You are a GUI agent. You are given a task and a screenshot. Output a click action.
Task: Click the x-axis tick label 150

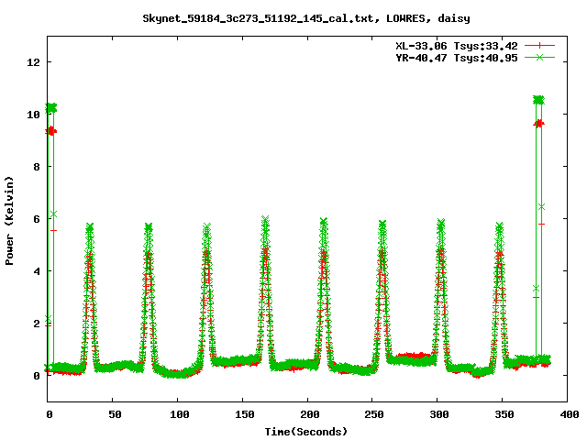coord(245,414)
